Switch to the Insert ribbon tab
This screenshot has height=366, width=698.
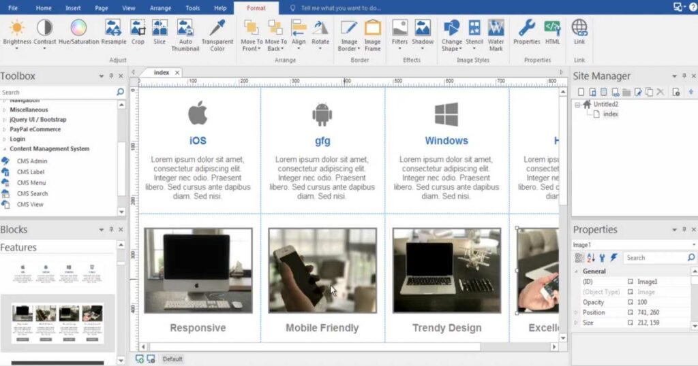click(73, 8)
